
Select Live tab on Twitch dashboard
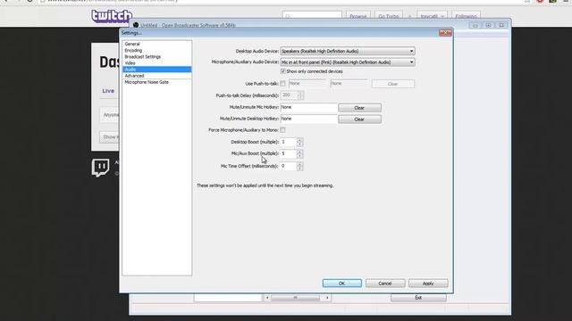[108, 91]
